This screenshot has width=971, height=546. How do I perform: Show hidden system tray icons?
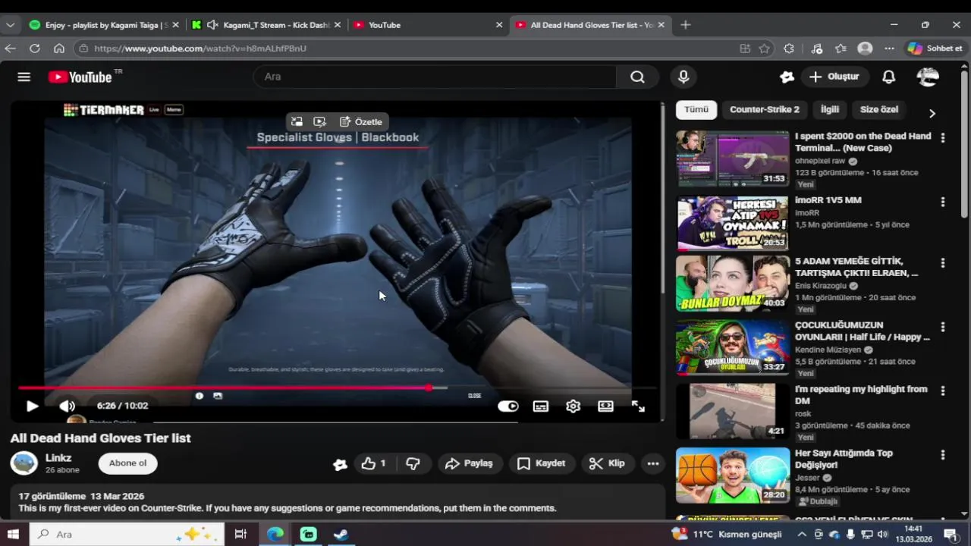802,534
